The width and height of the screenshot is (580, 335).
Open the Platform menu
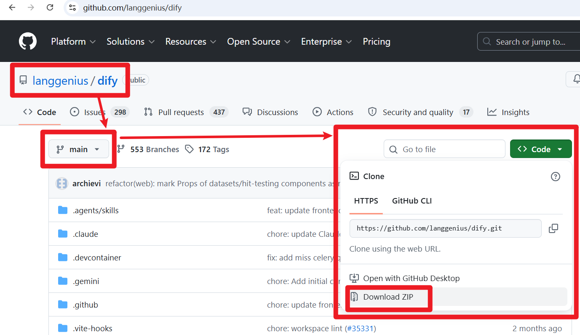tap(73, 42)
